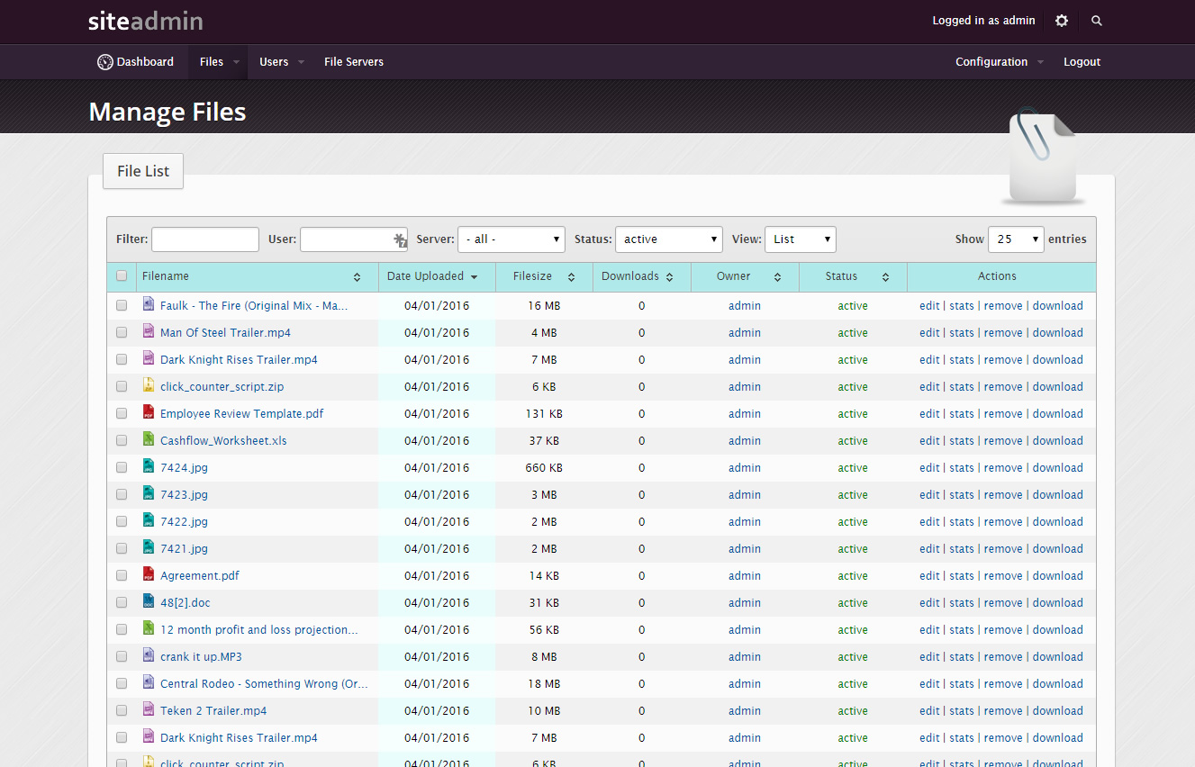Focus the Filter text input field
1195x767 pixels.
point(205,239)
